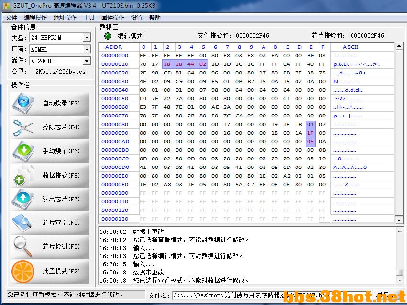Viewport: 407px width, 305px height.
Task: Click byte D1 in row 00000050
Action: tap(143, 99)
